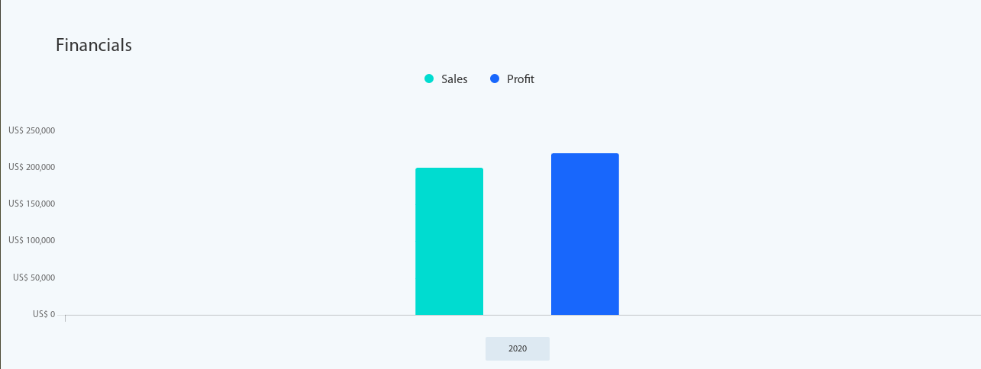
Task: Click the teal Sales legend dot
Action: coord(429,79)
